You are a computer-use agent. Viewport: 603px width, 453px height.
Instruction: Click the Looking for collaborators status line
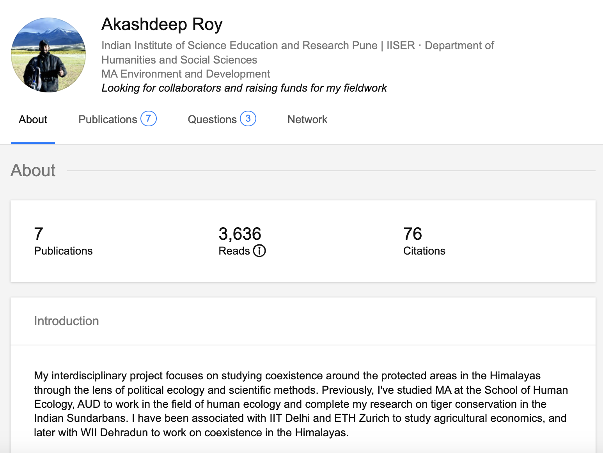[x=244, y=88]
